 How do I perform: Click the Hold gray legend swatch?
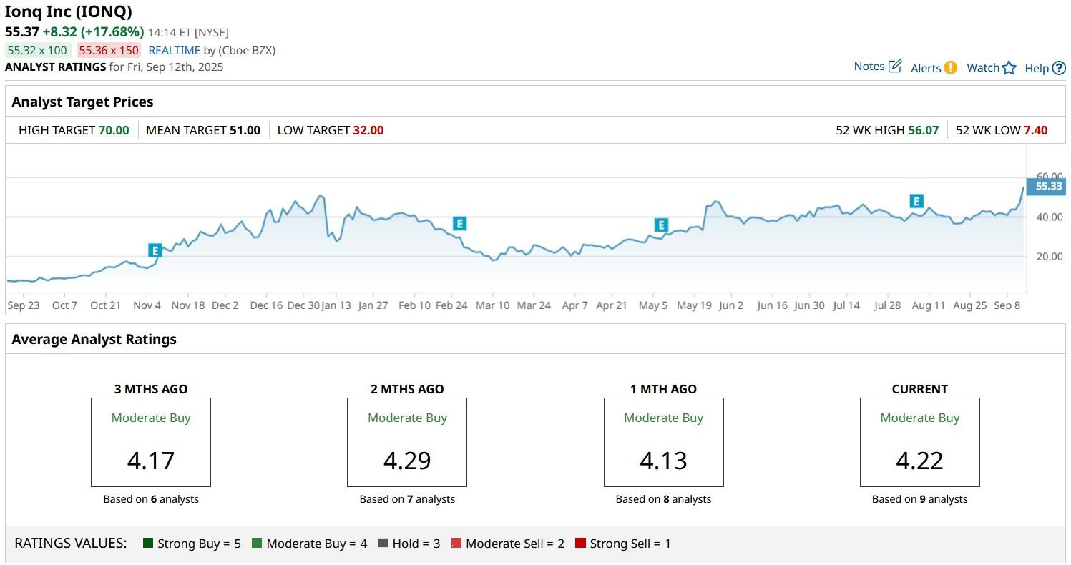(383, 544)
